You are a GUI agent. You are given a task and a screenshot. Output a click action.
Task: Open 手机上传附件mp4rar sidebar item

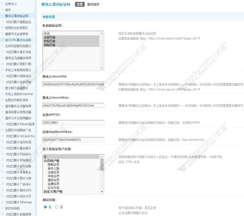point(19,94)
